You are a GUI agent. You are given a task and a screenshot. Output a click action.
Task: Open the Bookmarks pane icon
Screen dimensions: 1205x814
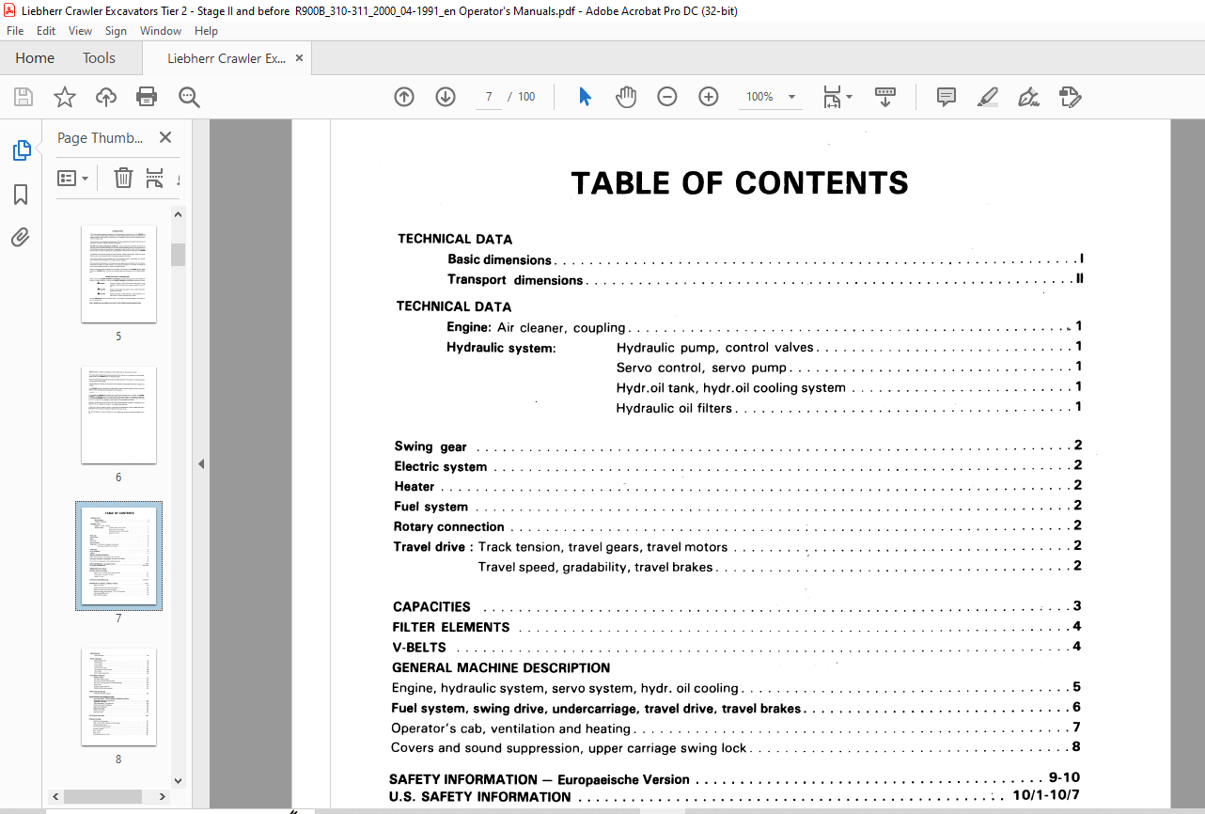click(21, 195)
